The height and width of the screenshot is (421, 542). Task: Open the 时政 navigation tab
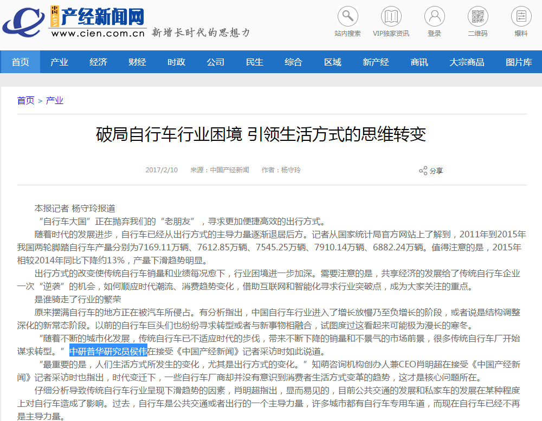point(176,62)
